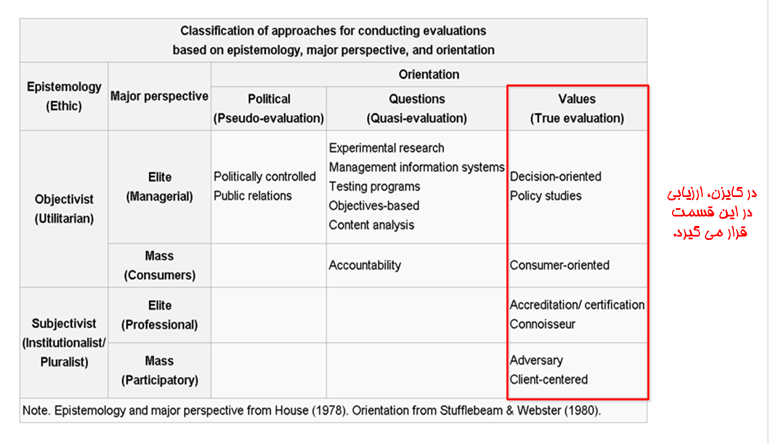
Task: Click the "Public relations" entry
Action: pos(252,196)
